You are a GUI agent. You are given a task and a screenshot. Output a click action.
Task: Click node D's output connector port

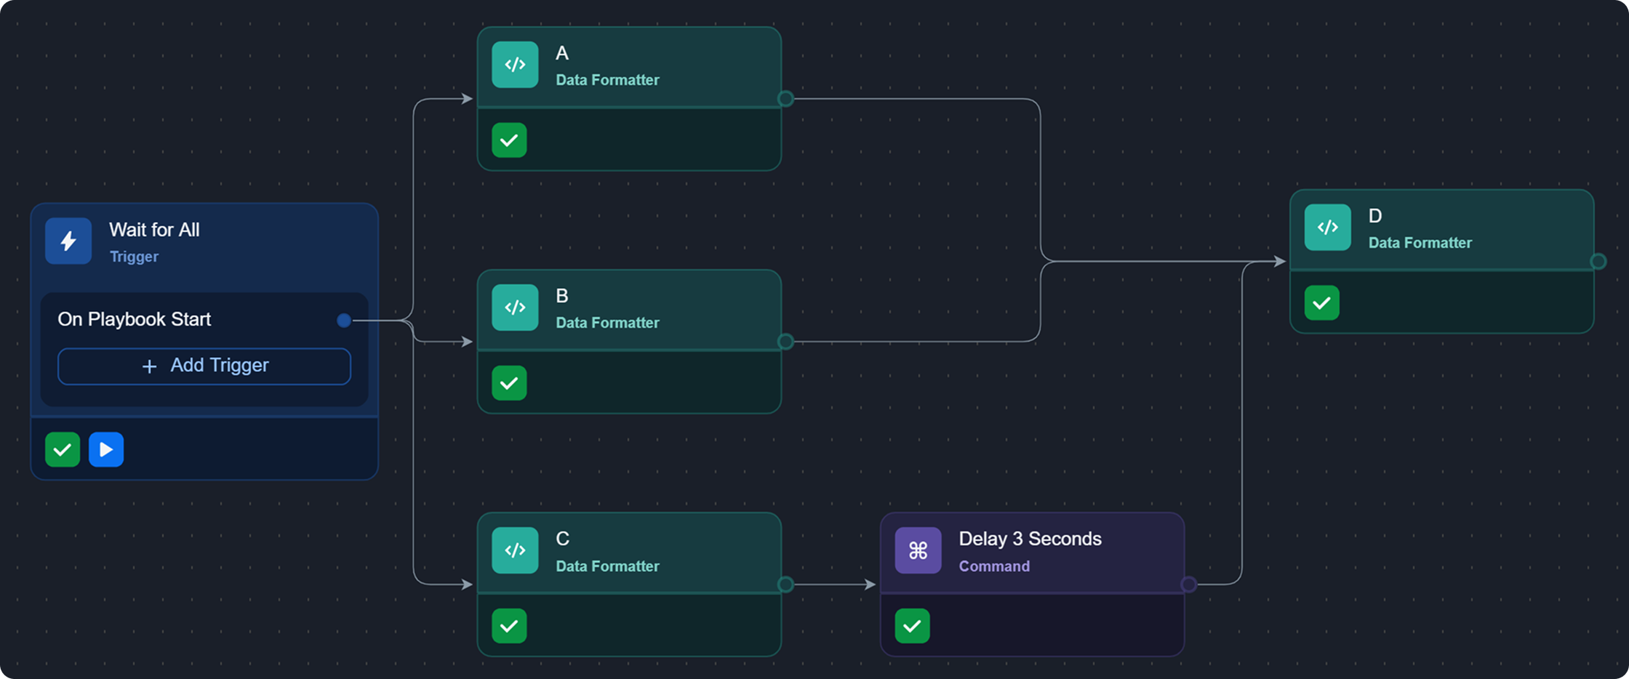click(1598, 262)
